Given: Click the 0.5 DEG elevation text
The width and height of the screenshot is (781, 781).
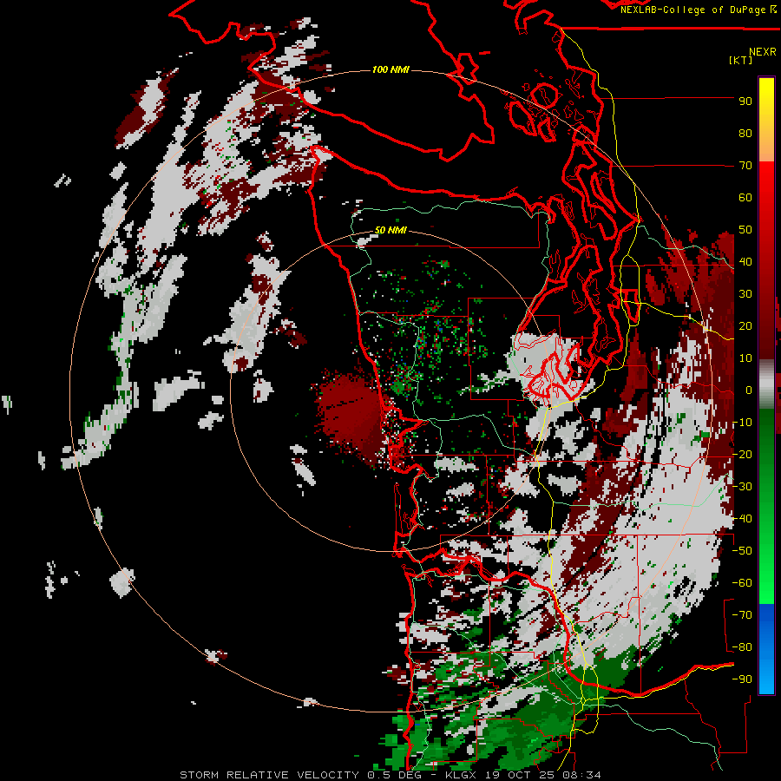Looking at the screenshot, I should [x=394, y=775].
